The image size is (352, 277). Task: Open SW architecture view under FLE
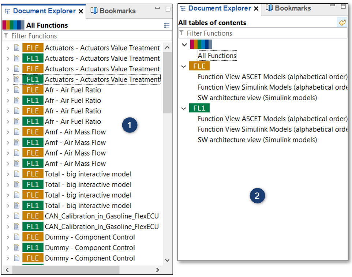[257, 98]
